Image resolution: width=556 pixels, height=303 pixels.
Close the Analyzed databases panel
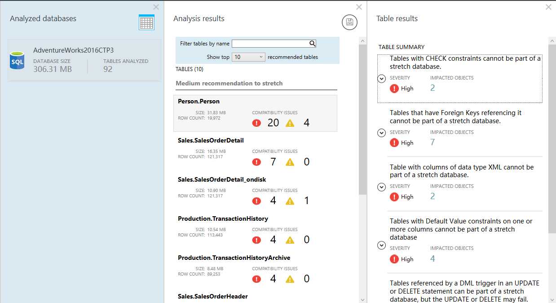(x=156, y=7)
